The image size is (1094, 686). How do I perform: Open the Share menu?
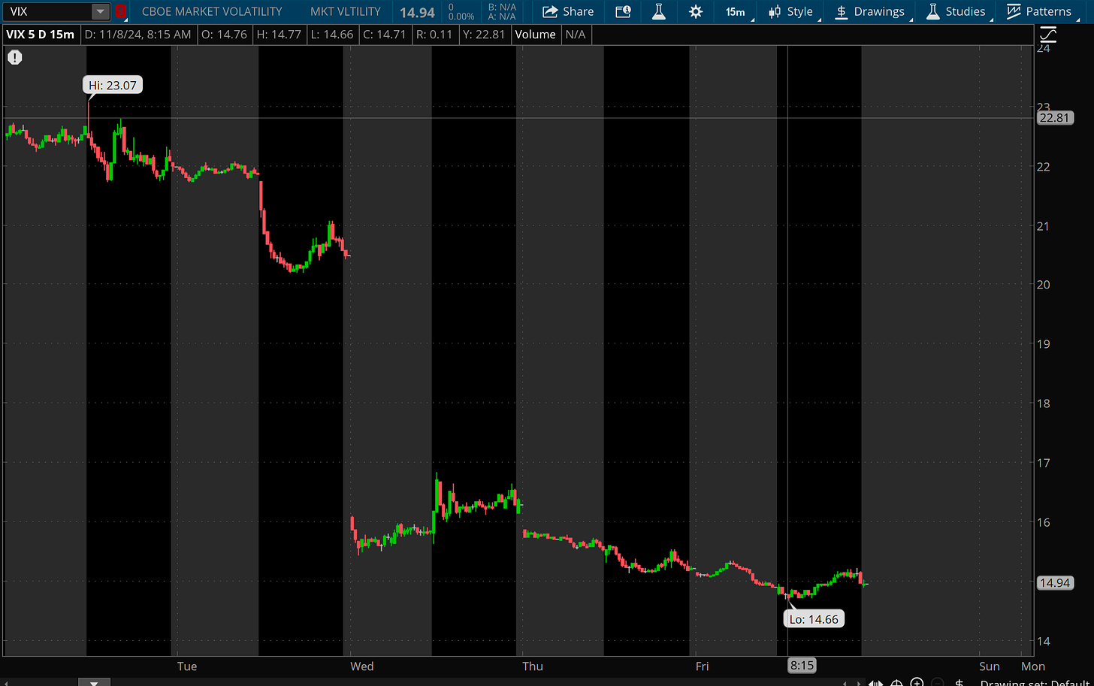(567, 11)
